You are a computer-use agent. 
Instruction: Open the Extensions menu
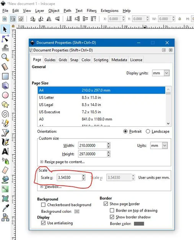109,11
